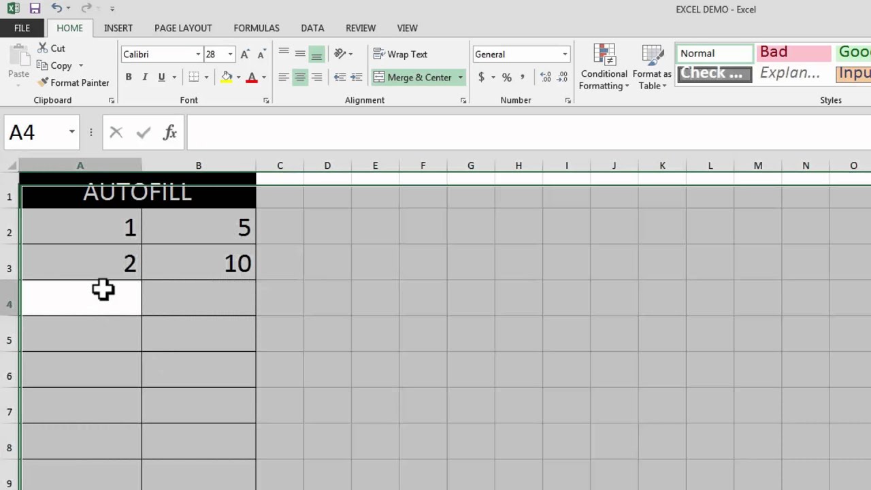The image size is (871, 490).
Task: Open the Borders dropdown arrow
Action: tap(206, 77)
